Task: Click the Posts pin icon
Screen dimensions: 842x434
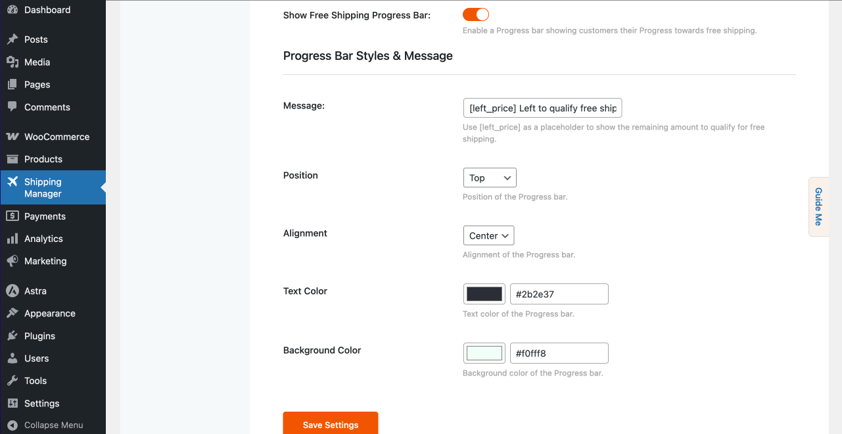Action: pos(12,39)
